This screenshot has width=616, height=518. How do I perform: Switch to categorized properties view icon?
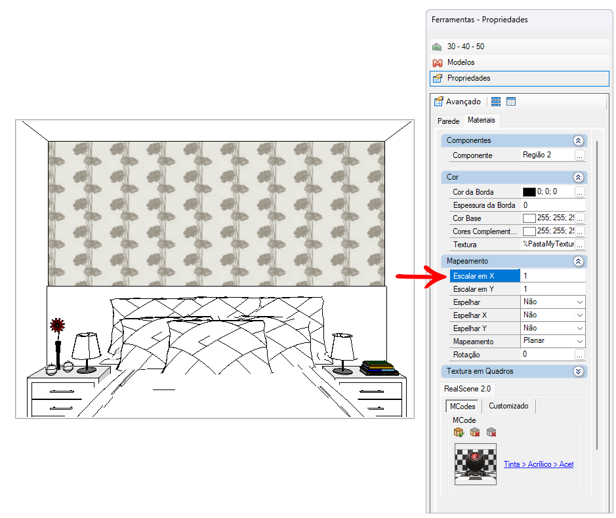tap(496, 102)
